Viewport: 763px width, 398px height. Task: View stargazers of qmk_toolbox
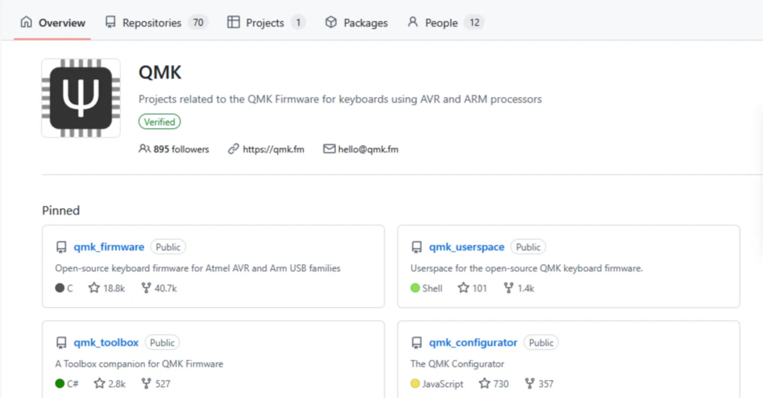click(110, 384)
